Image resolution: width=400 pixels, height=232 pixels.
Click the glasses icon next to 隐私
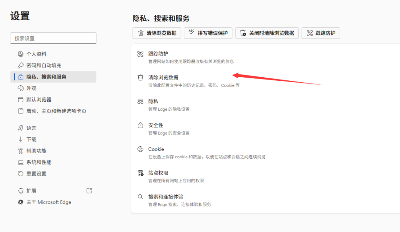[140, 102]
